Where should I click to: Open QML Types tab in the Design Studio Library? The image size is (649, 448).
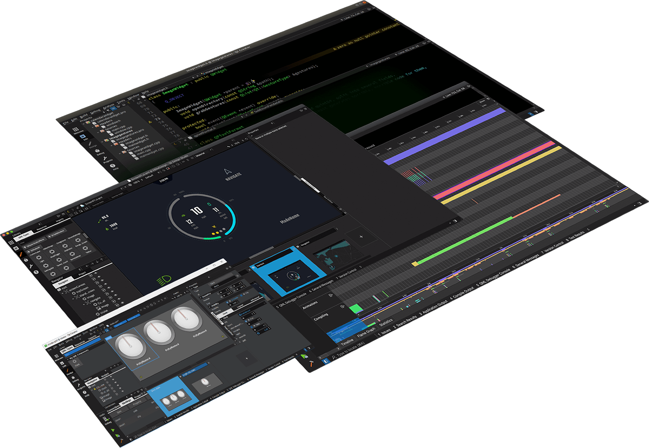[24, 236]
